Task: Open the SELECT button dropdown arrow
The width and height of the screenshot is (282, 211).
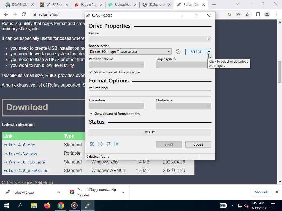Action: (x=209, y=52)
